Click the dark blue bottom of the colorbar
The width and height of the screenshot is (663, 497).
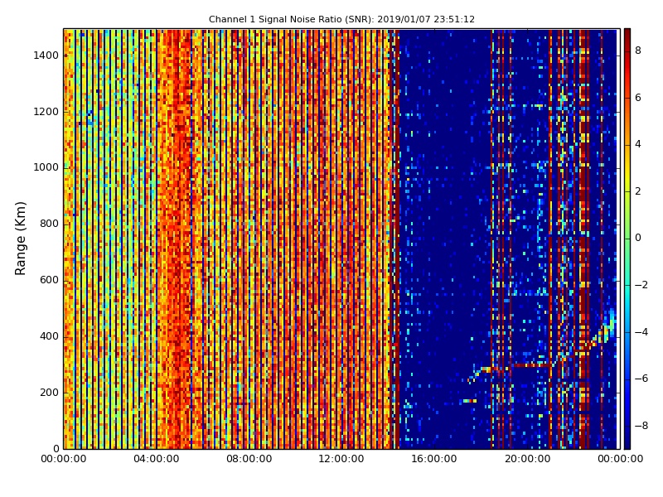point(627,443)
